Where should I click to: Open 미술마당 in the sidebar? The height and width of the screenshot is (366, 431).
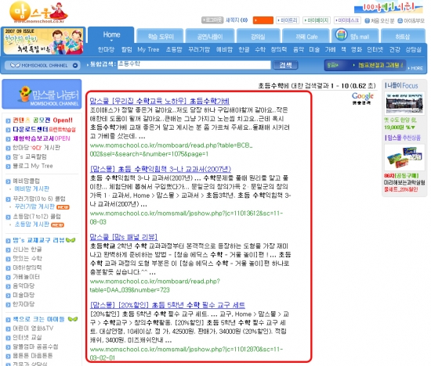coord(24,295)
